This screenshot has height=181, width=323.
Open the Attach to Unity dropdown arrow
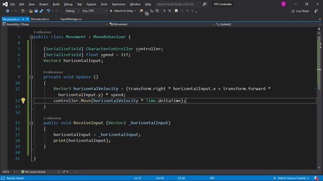coord(135,11)
